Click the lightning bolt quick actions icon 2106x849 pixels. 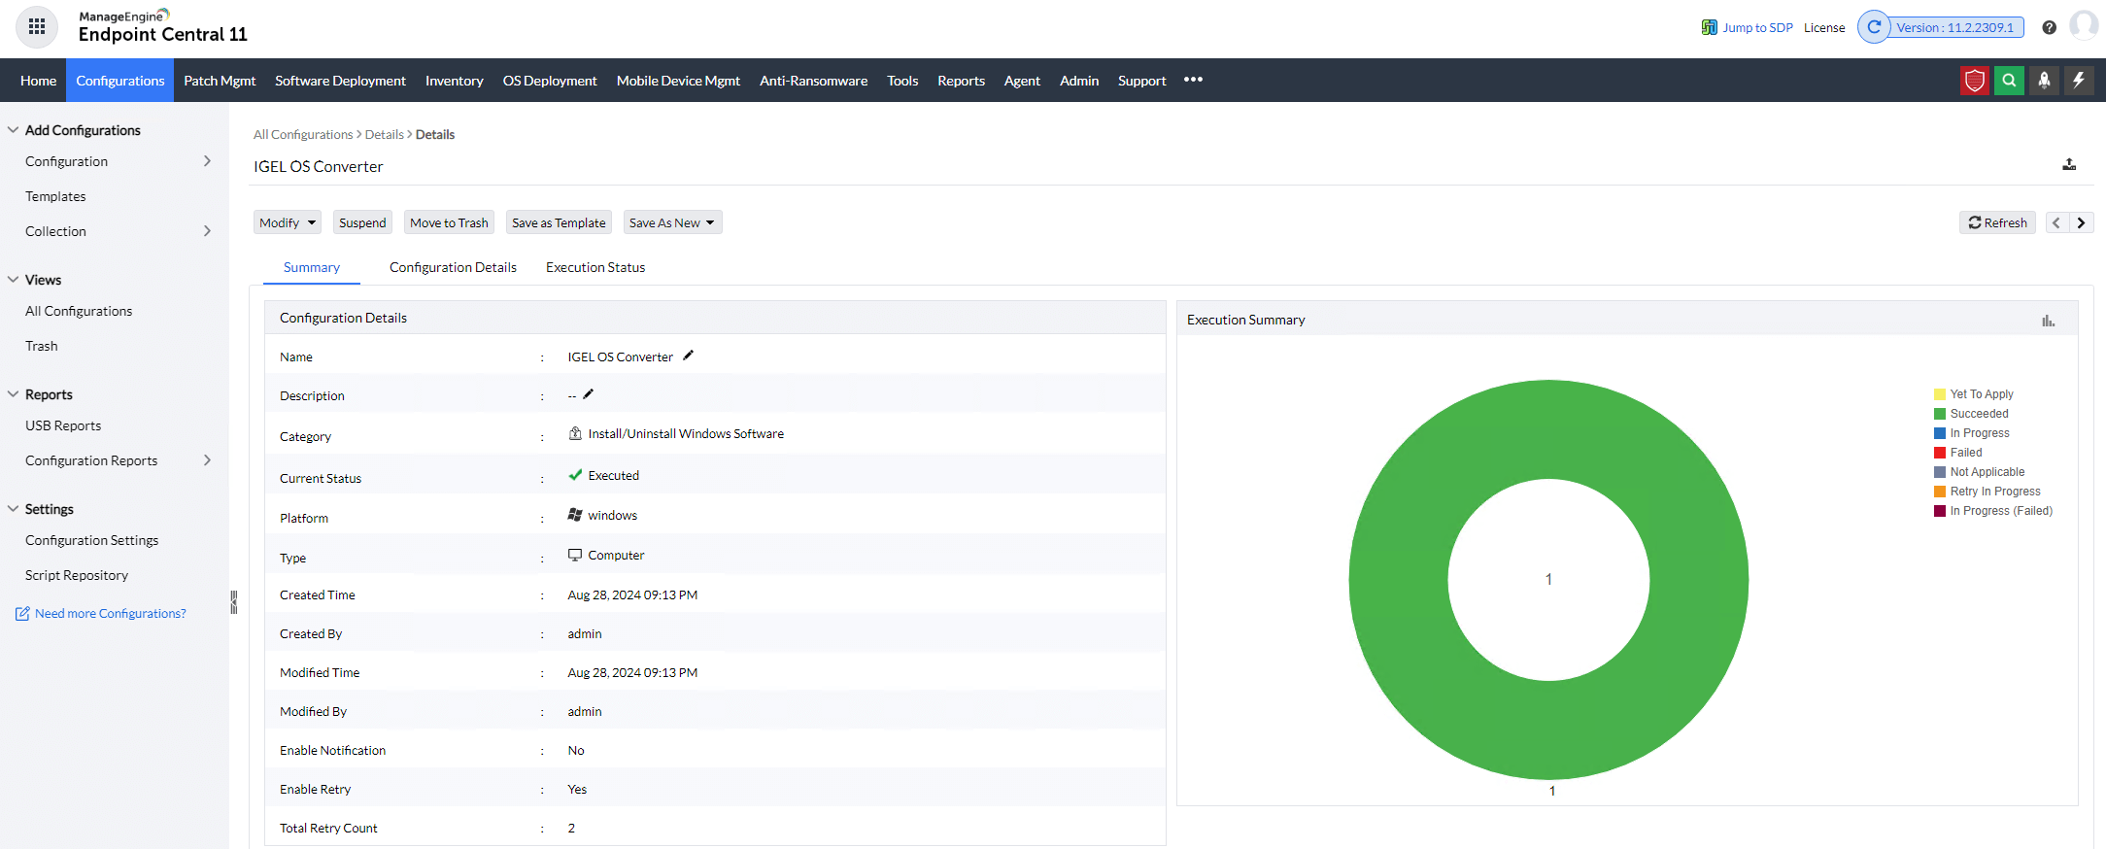tap(2079, 81)
